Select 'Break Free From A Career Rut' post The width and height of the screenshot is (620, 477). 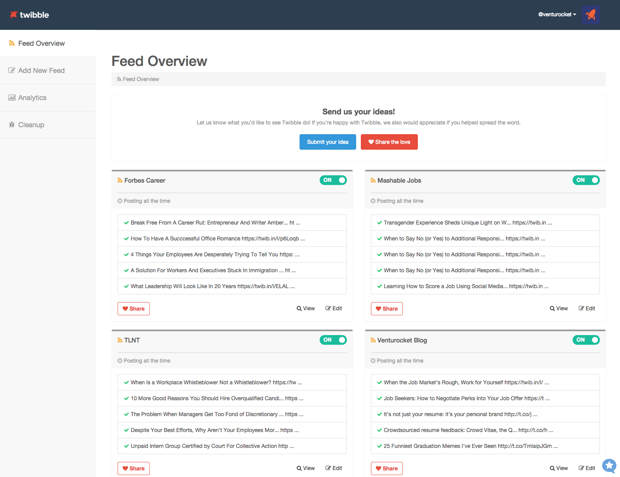pyautogui.click(x=232, y=223)
